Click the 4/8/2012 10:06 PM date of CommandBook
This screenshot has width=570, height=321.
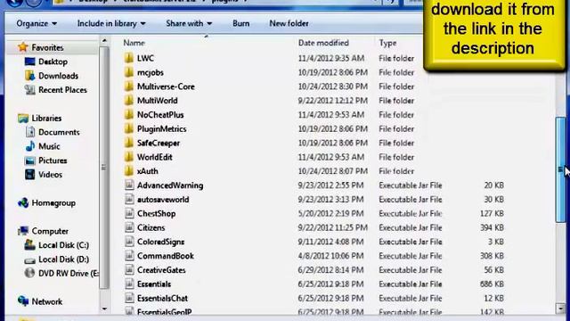click(330, 256)
